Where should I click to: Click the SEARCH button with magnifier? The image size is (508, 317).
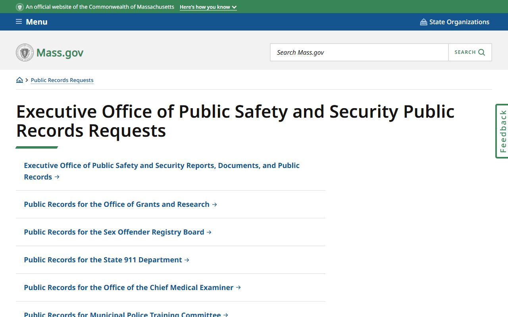coord(470,52)
